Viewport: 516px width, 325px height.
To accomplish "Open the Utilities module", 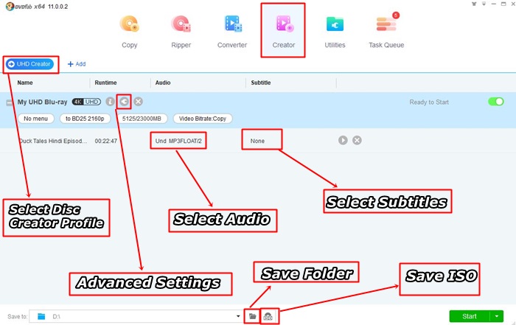I will click(335, 32).
